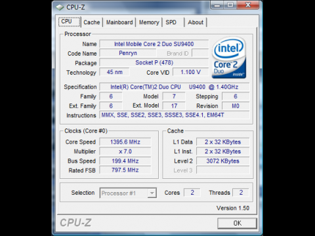Close the CPU-Z window
Screen dimensions: 315x236
(248, 5)
